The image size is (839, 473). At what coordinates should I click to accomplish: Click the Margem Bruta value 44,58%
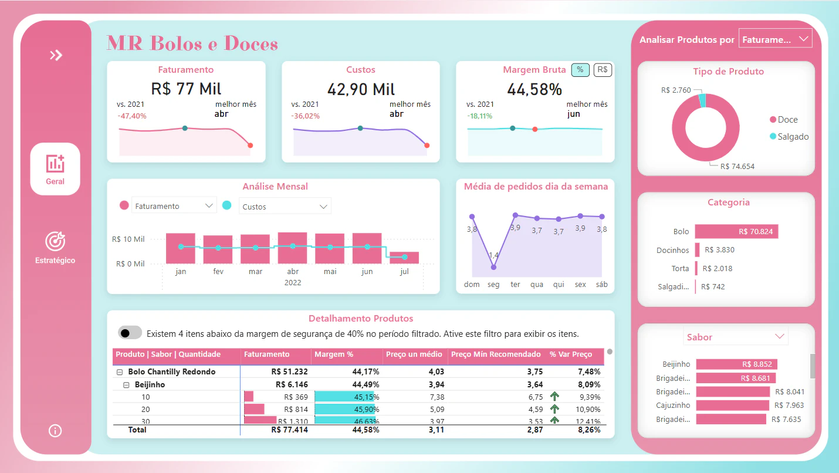pos(534,89)
